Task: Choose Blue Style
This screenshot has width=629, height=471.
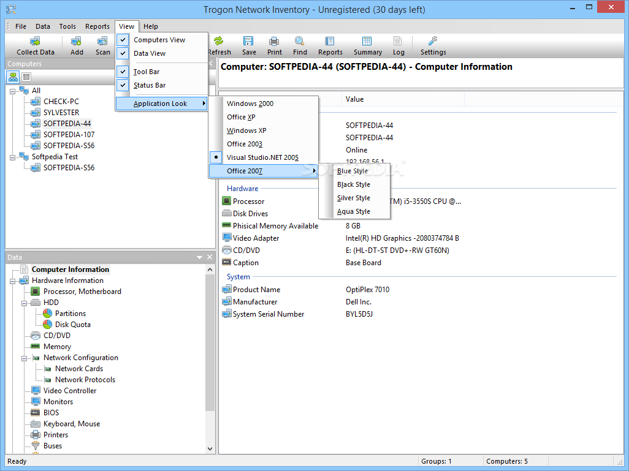Action: point(354,171)
